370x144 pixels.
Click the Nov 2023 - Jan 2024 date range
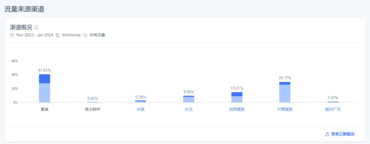(35, 35)
